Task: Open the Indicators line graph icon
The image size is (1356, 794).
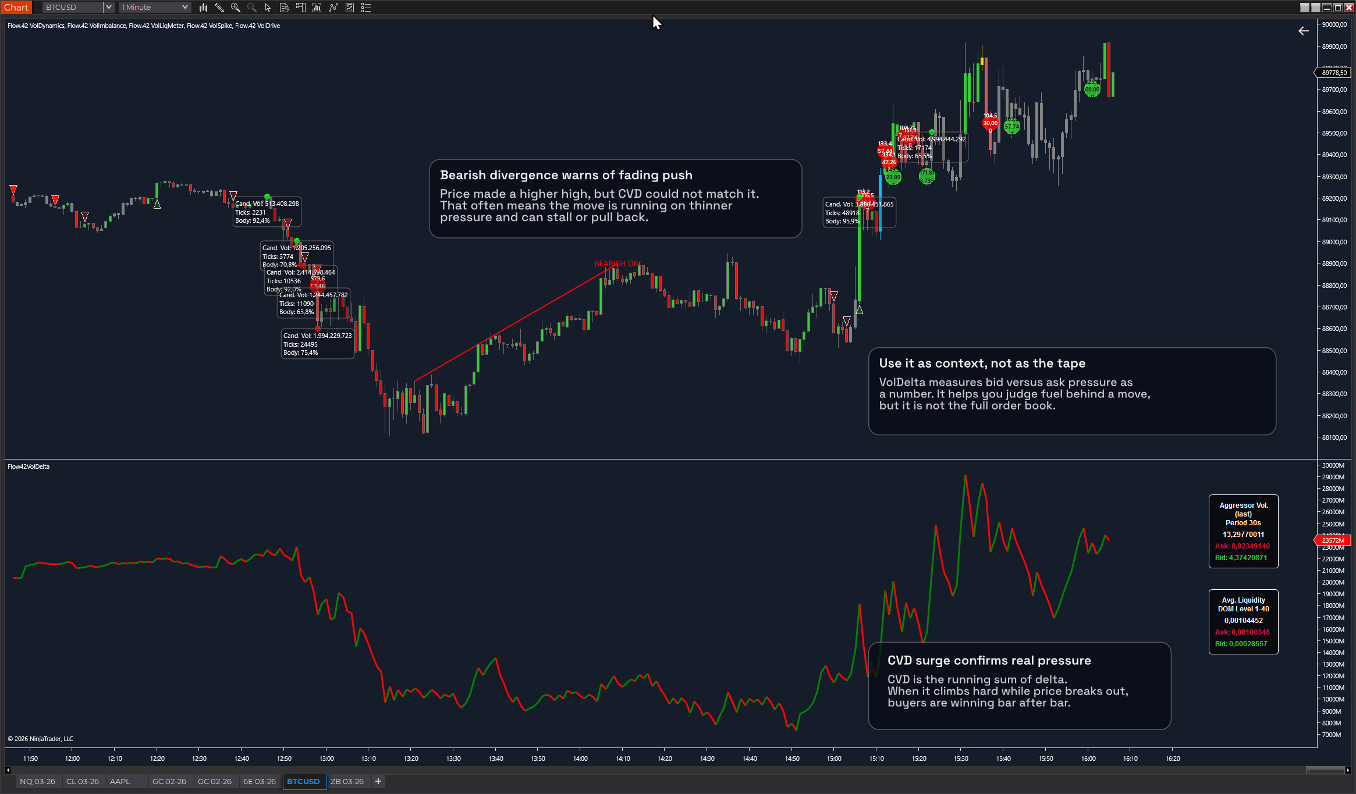Action: (x=333, y=8)
